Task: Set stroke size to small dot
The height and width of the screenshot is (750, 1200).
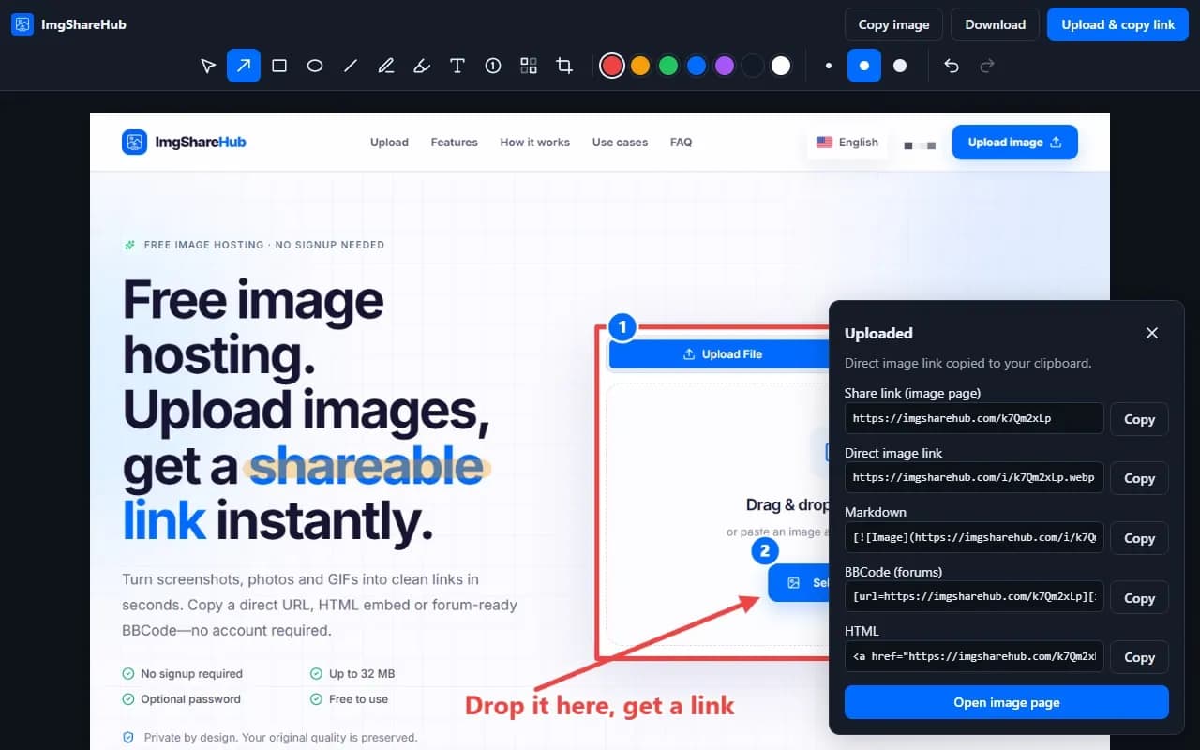Action: pos(829,66)
